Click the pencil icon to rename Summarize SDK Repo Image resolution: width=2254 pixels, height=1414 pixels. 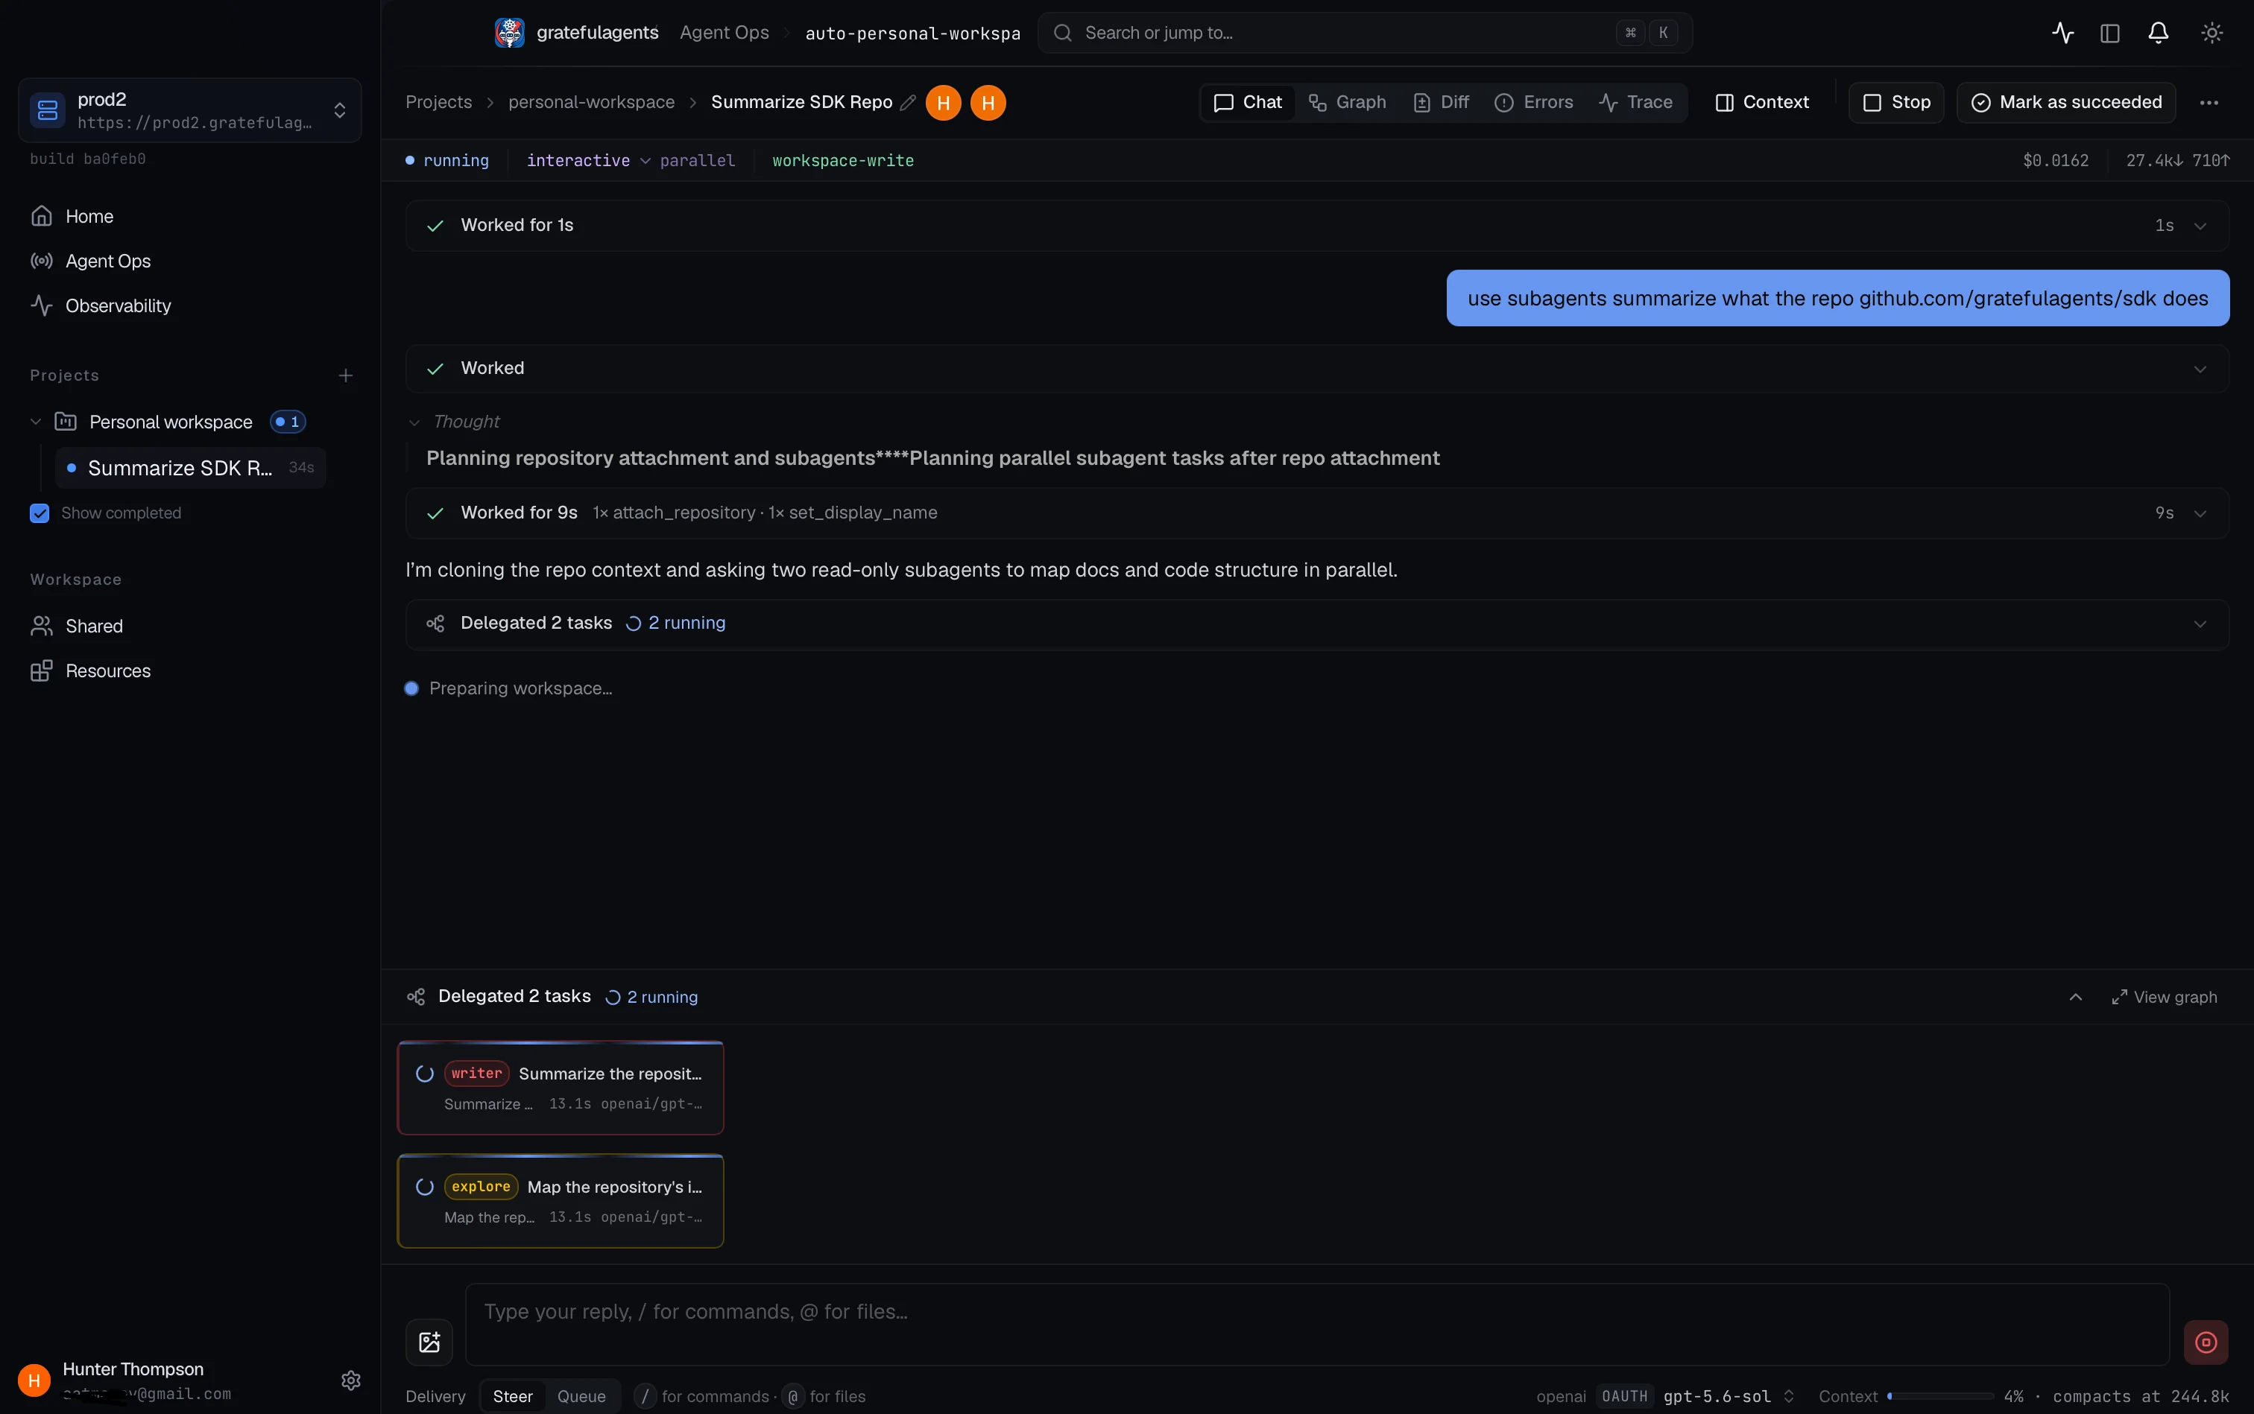click(906, 103)
